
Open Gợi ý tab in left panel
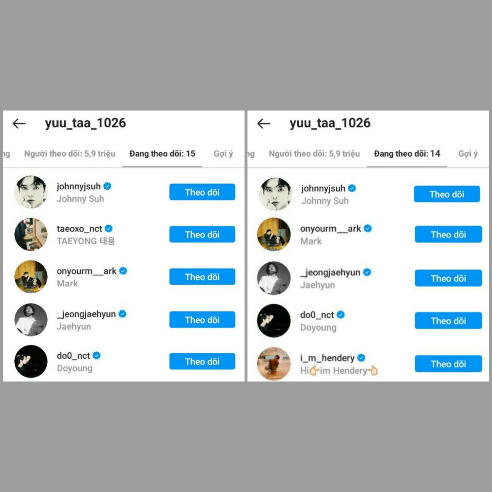click(x=223, y=154)
